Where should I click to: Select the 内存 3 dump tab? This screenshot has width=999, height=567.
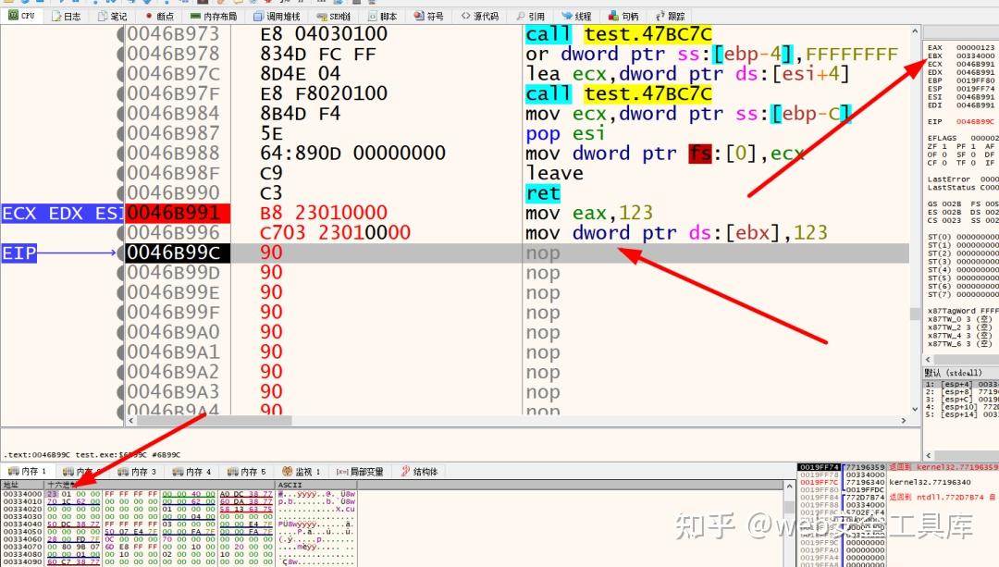click(137, 472)
